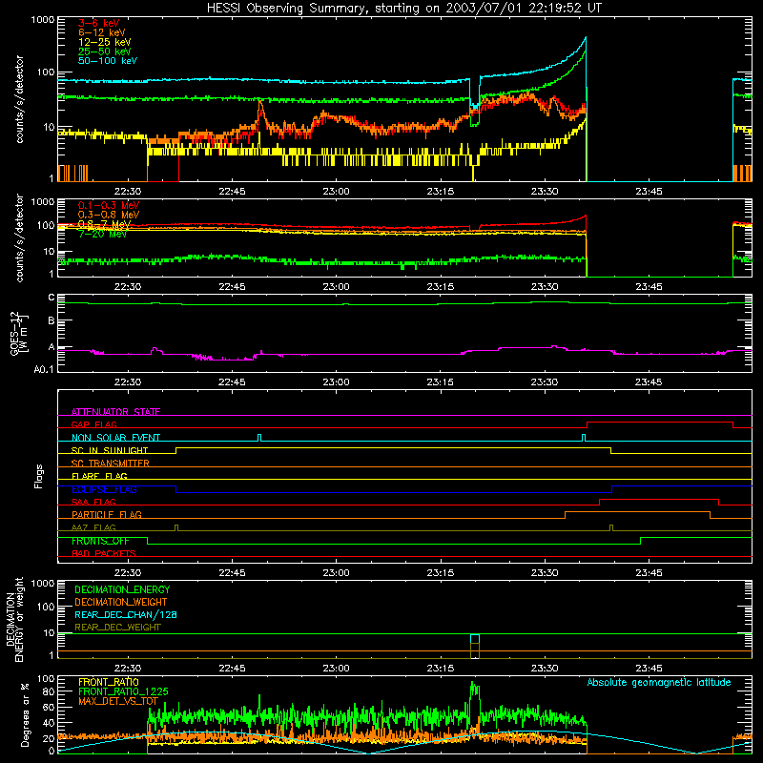
Task: Click 22:45 tick under the MeV plot
Action: (232, 287)
